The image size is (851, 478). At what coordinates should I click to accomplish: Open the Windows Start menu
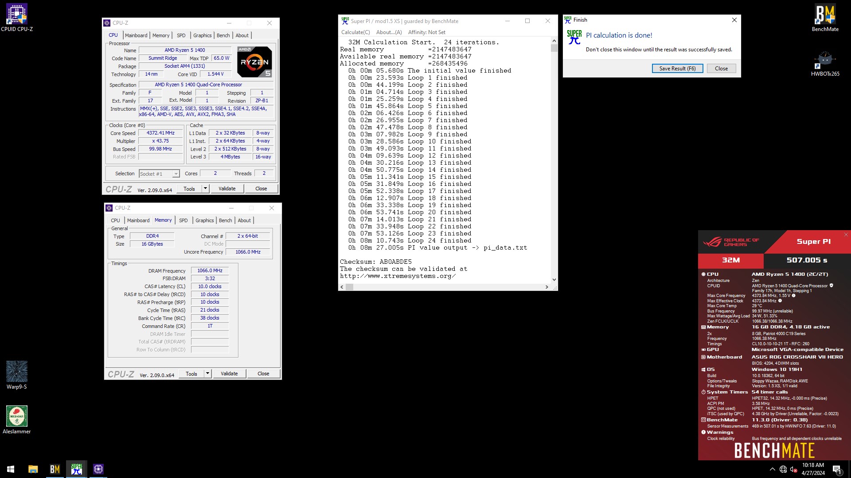[11, 469]
